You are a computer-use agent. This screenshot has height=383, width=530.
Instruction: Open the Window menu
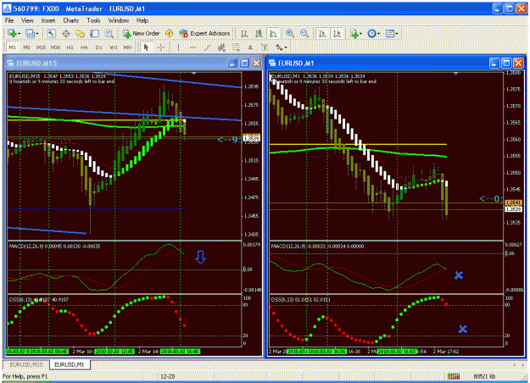point(119,20)
